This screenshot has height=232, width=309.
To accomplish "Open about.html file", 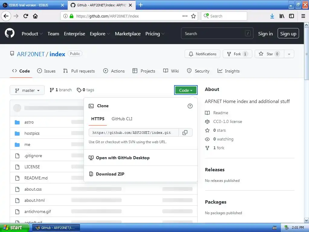I will coord(34,201).
